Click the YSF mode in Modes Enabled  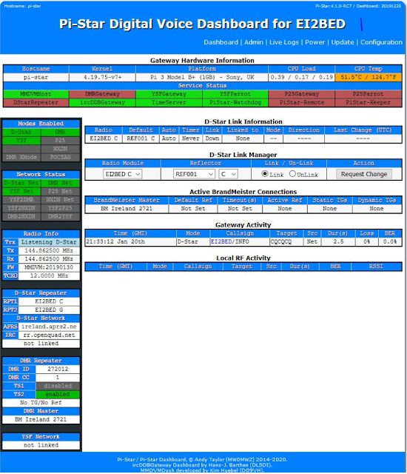tap(21, 141)
